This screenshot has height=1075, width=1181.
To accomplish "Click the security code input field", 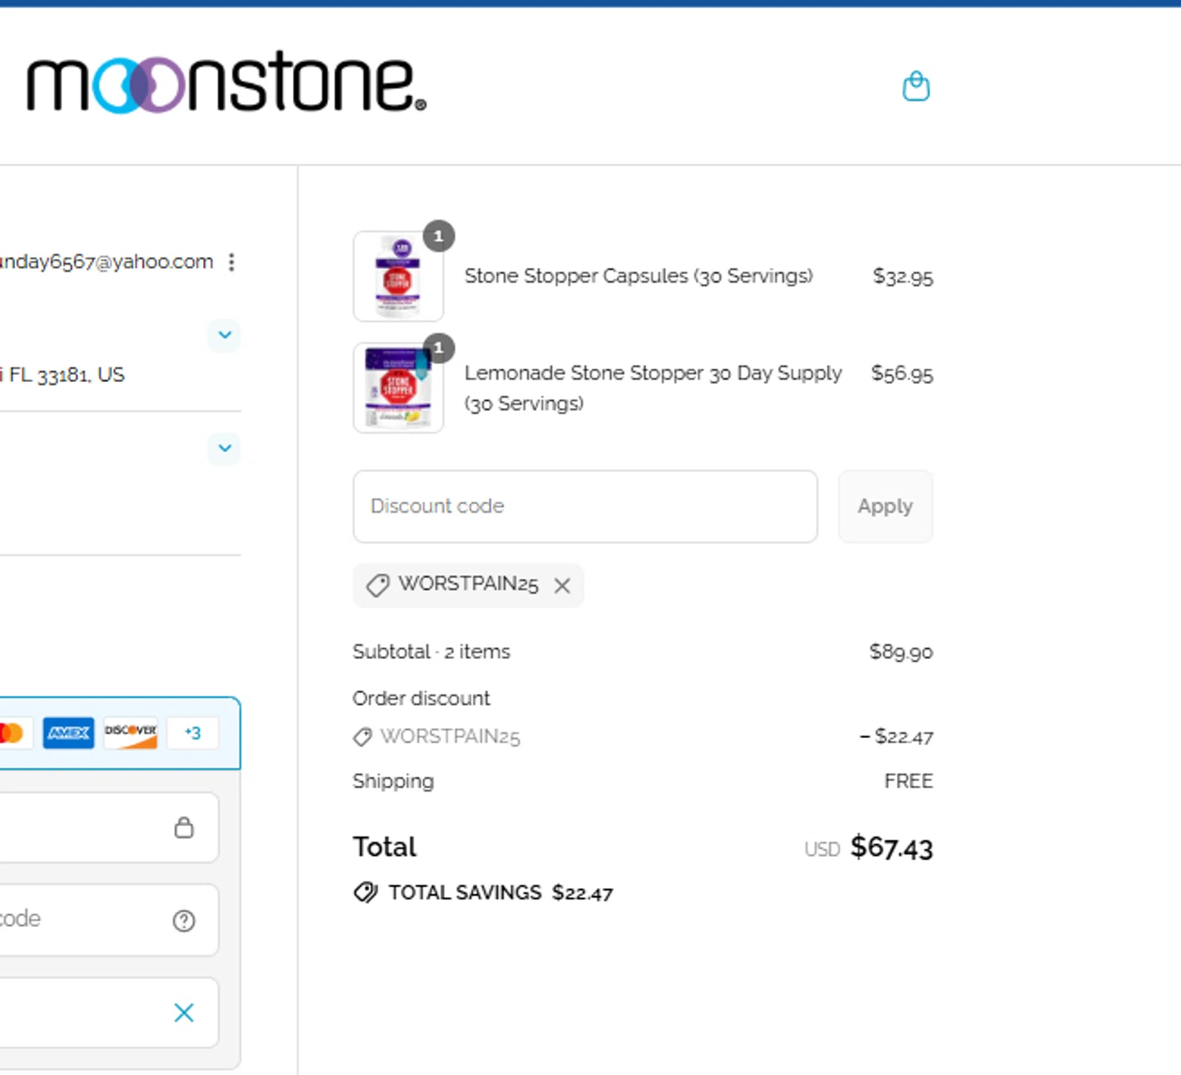I will [x=109, y=920].
